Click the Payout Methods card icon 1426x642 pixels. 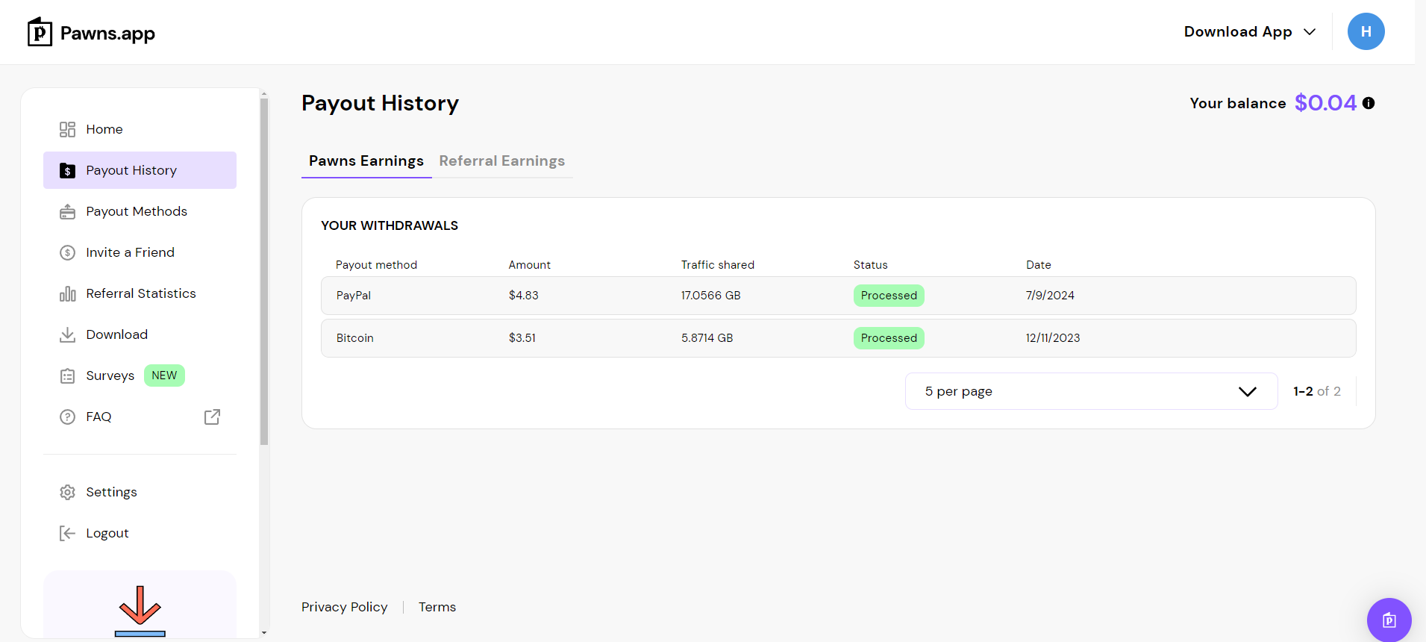point(67,211)
